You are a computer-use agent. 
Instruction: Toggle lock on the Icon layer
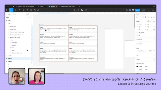tap(28, 50)
